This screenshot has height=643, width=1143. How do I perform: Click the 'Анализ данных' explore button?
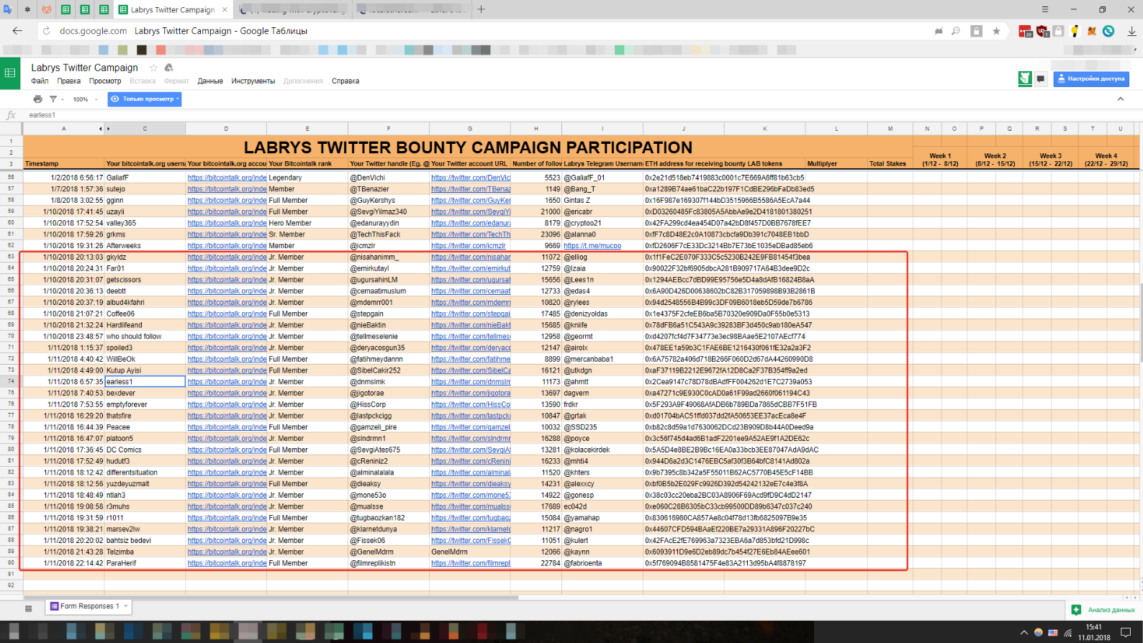coord(1103,610)
